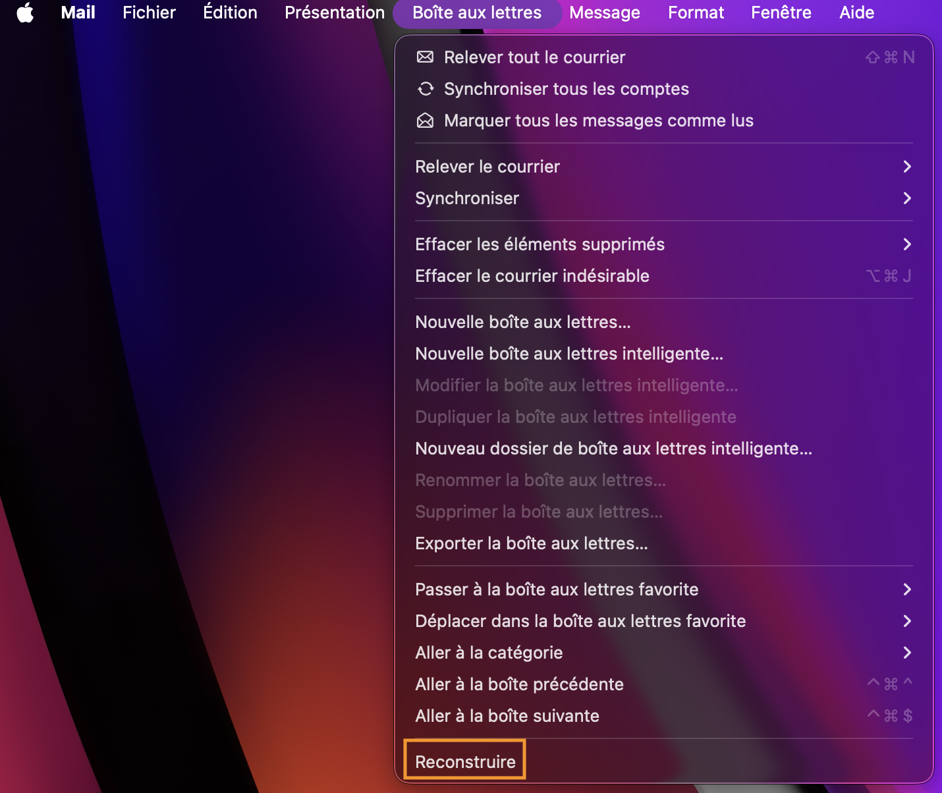Open the Format menu

click(x=696, y=13)
